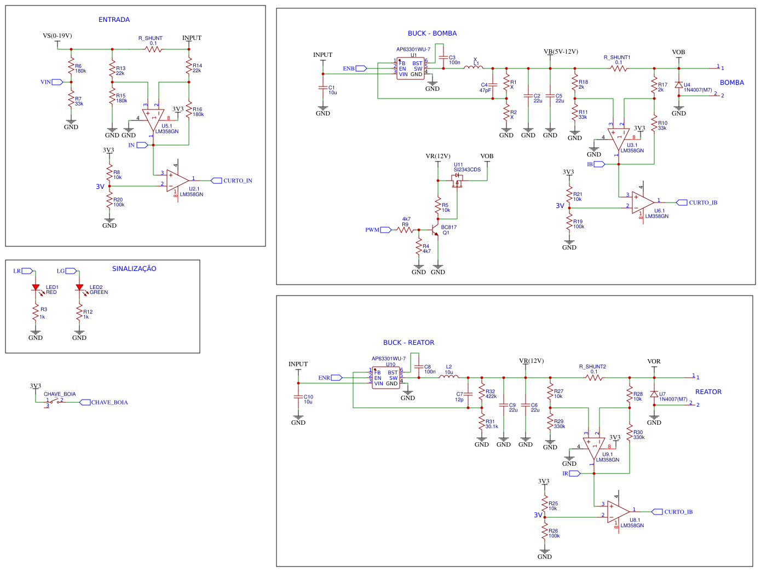
Task: Select the ENB net port
Action: pyautogui.click(x=355, y=68)
